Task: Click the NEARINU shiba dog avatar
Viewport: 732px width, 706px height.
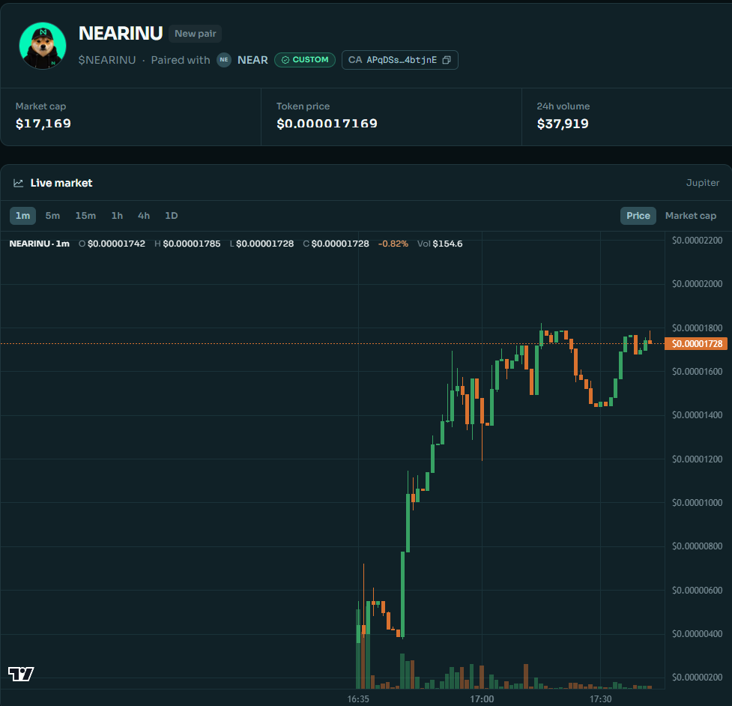Action: click(x=43, y=46)
